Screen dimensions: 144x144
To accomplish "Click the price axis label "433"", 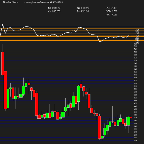I will (x=135, y=103).
